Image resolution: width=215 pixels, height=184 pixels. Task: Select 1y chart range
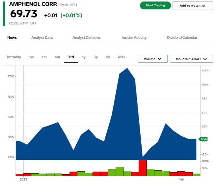tap(84, 57)
